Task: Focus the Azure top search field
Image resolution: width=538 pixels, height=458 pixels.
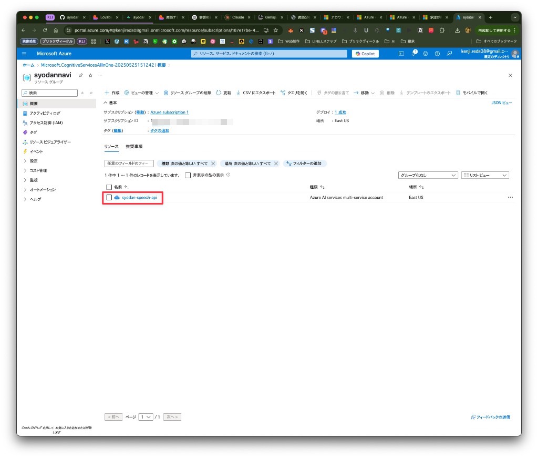Action: [x=269, y=54]
